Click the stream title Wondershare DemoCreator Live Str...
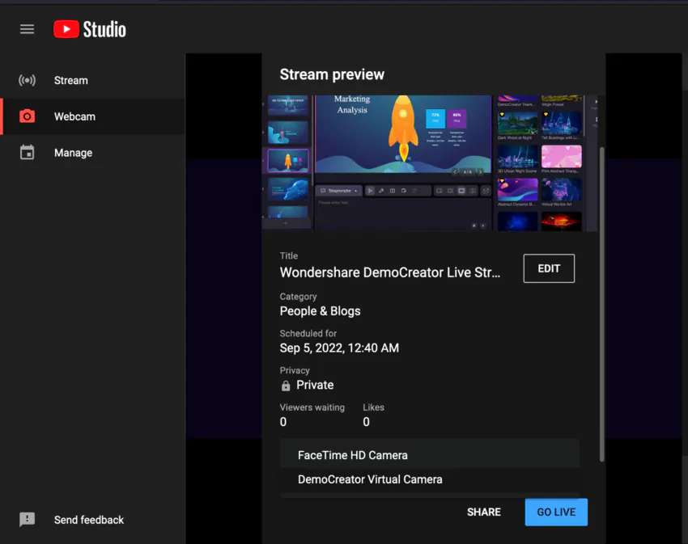 coord(389,272)
